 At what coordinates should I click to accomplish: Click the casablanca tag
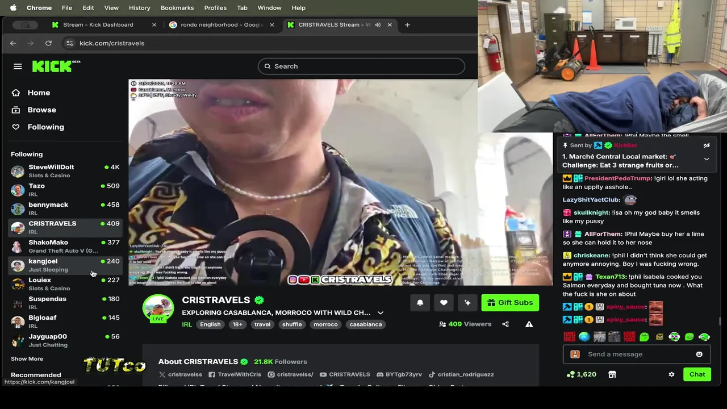[366, 324]
